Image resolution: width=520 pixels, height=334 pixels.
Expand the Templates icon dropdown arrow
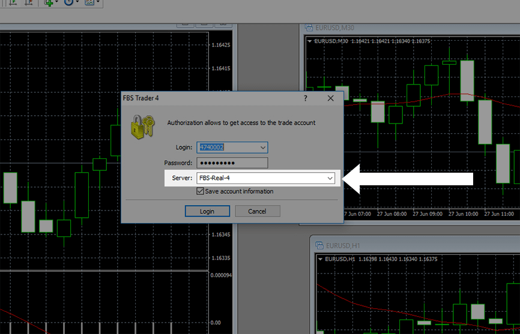click(x=98, y=2)
